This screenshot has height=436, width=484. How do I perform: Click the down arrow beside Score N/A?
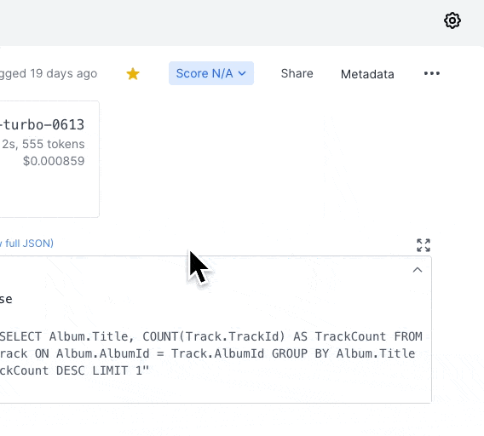(242, 73)
